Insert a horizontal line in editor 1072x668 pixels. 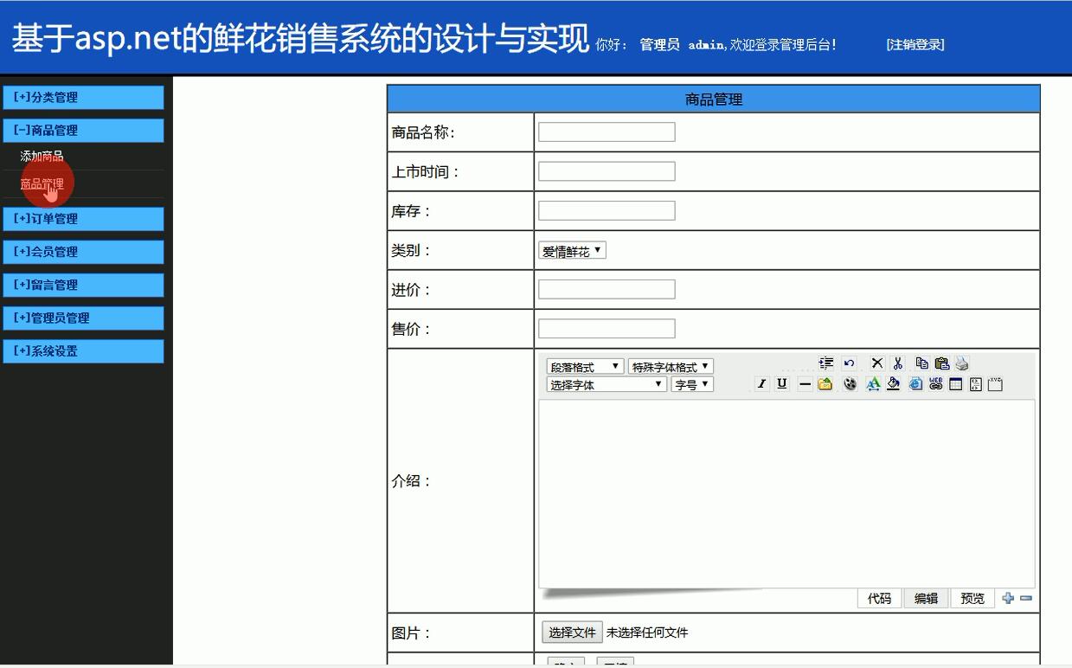tap(805, 383)
